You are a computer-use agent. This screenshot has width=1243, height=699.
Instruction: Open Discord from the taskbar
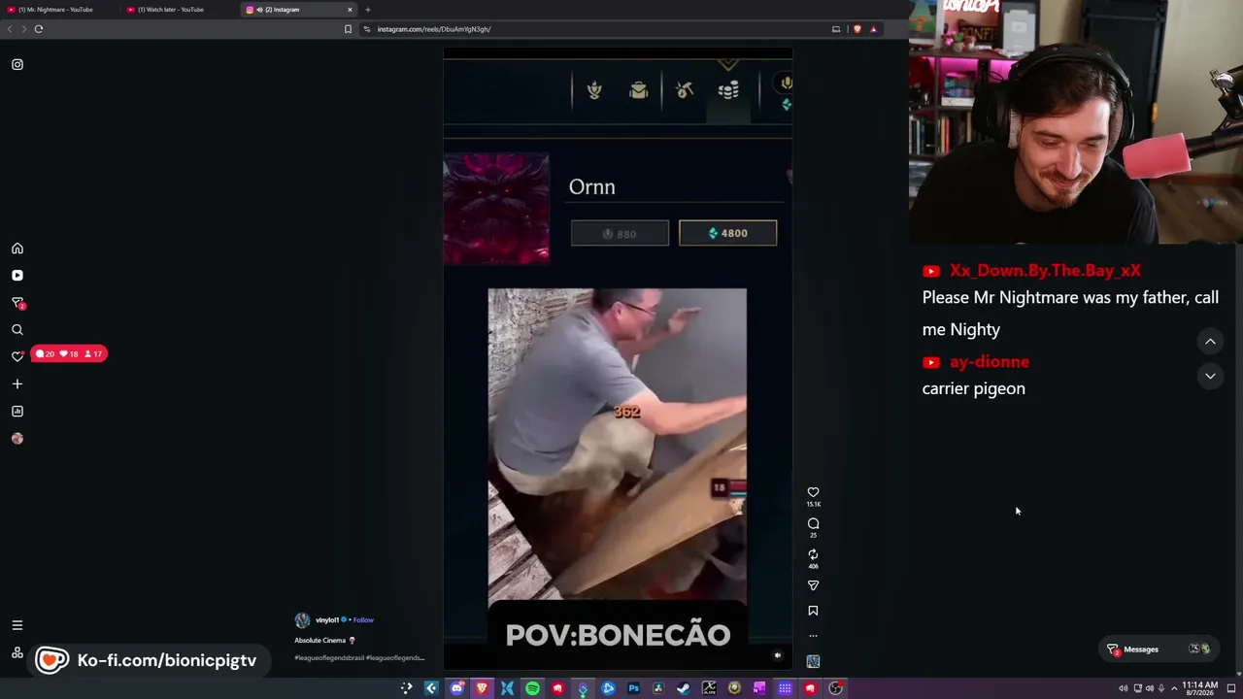tap(456, 688)
